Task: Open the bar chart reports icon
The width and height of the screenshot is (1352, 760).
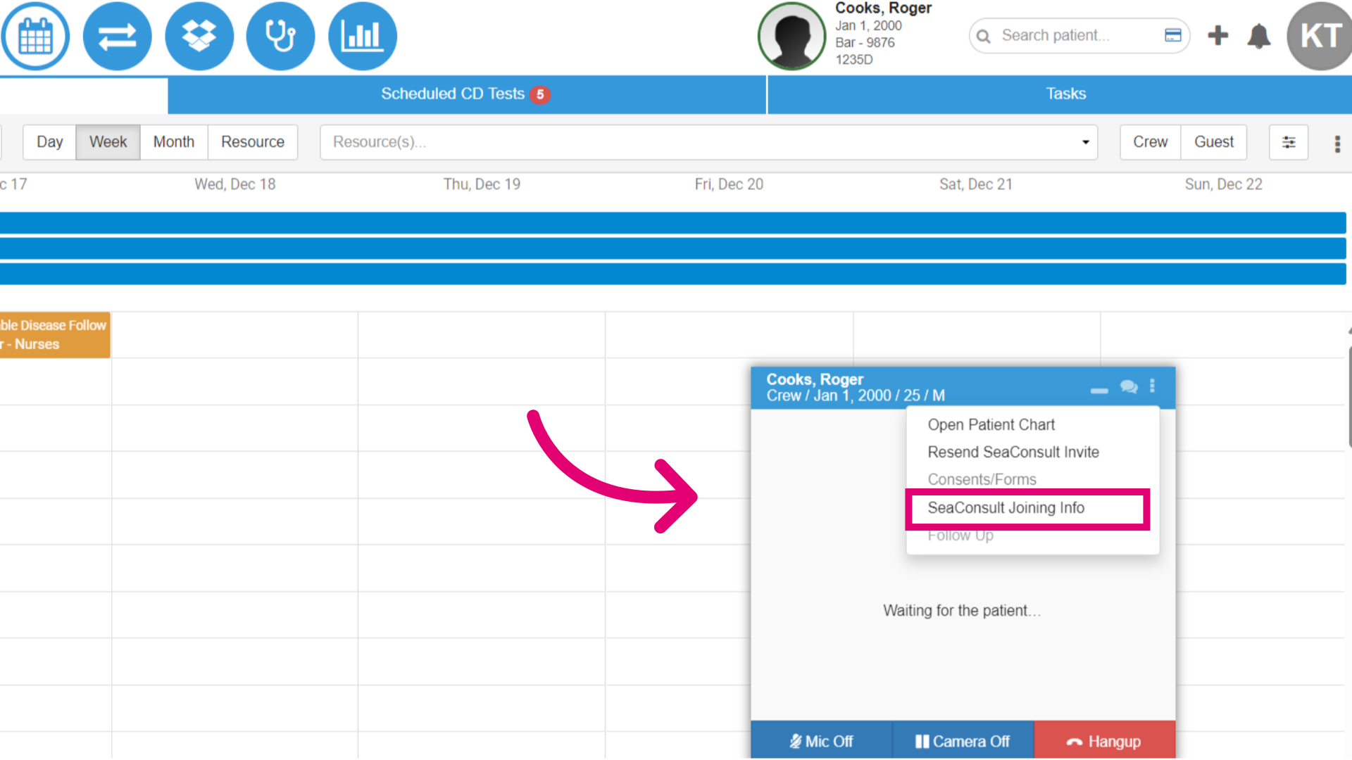Action: 363,36
